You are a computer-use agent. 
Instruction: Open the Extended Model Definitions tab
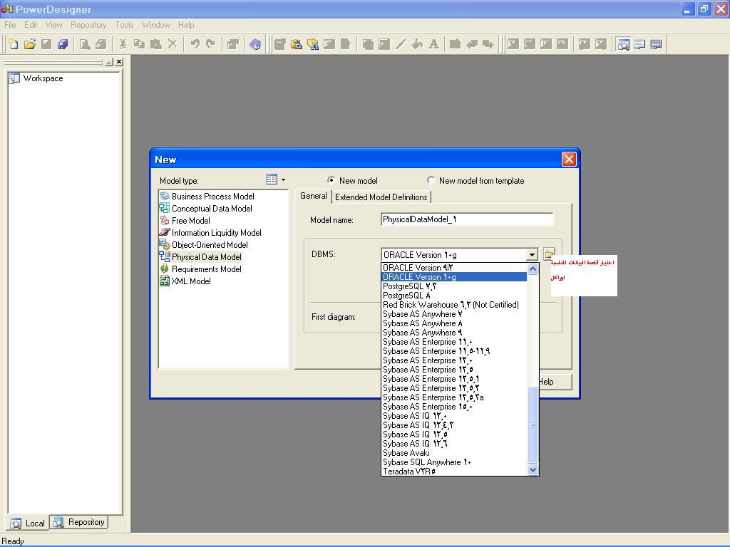pos(381,197)
